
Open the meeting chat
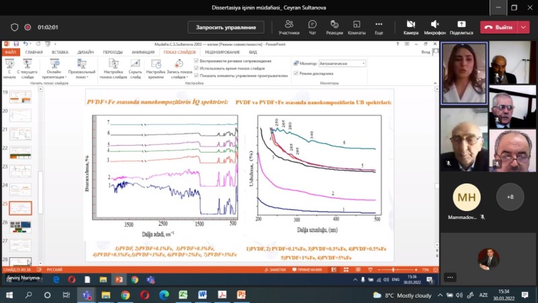[x=312, y=27]
